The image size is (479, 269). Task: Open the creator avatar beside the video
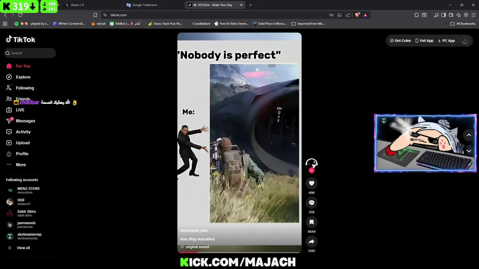[311, 163]
